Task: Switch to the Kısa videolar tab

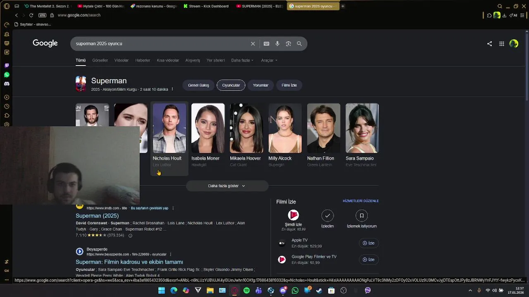Action: point(168,60)
